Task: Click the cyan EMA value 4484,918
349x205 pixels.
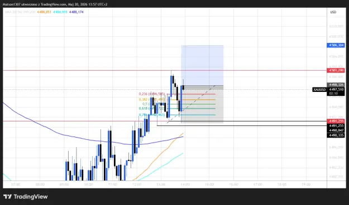Action: [60, 12]
